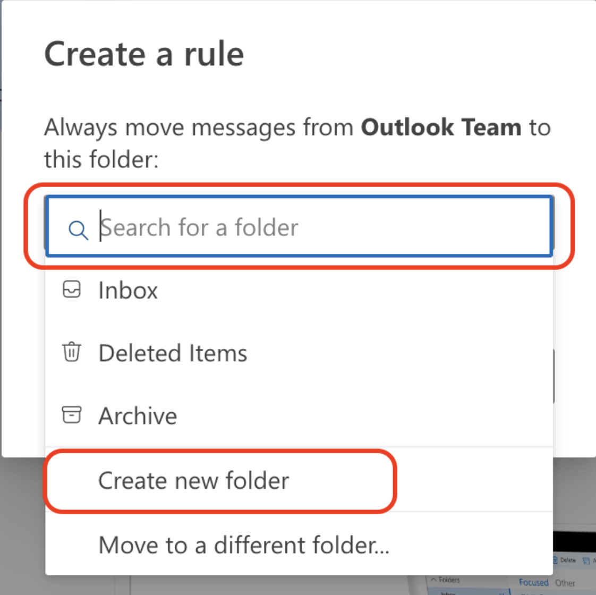Switch to the Focused tab
596x595 pixels.
(533, 582)
